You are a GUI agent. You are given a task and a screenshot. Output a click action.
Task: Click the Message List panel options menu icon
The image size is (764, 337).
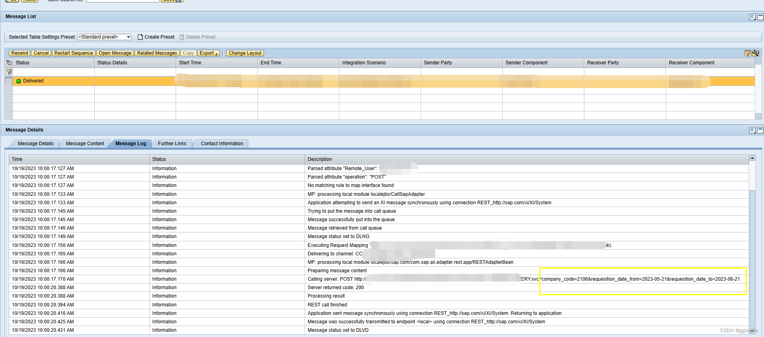752,17
